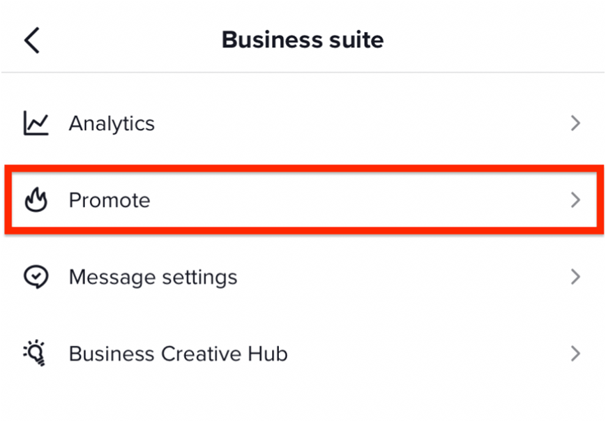
Task: Tap the middle of the Message settings row
Action: point(303,277)
